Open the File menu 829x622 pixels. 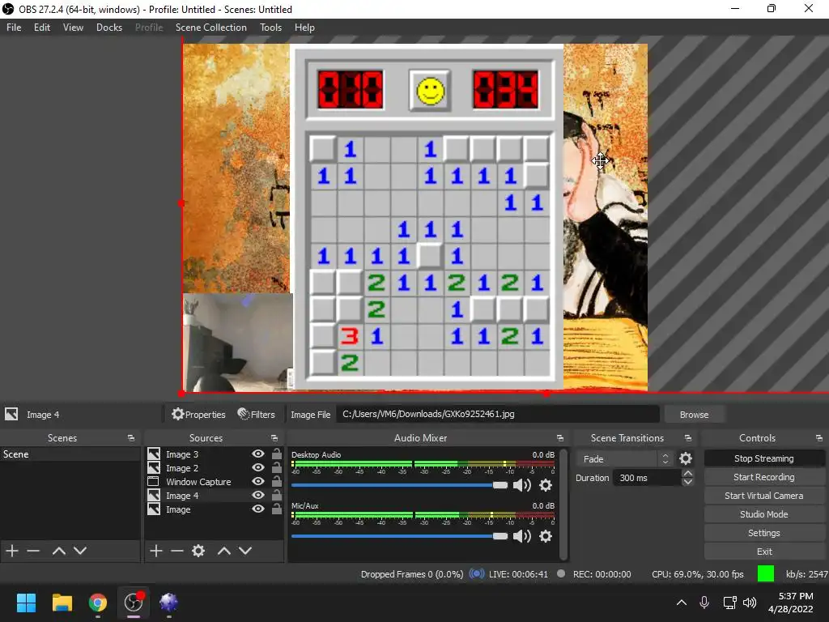[x=14, y=28]
